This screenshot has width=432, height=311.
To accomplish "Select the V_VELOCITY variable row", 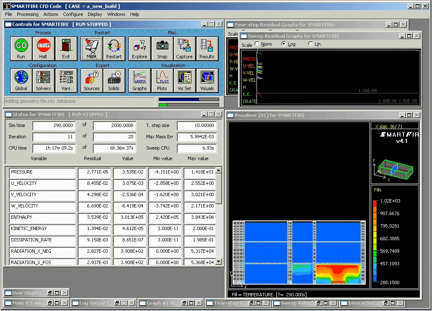I will [x=113, y=194].
